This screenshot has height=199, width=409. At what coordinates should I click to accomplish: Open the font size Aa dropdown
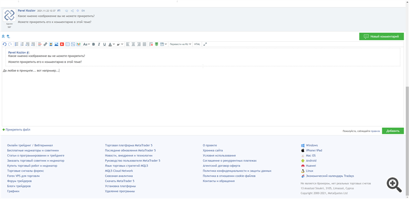(x=87, y=44)
